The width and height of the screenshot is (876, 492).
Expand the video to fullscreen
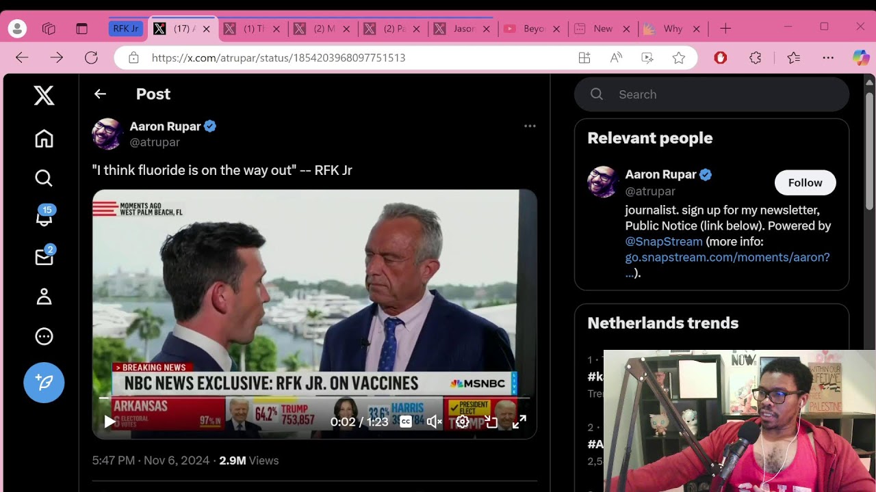click(519, 422)
